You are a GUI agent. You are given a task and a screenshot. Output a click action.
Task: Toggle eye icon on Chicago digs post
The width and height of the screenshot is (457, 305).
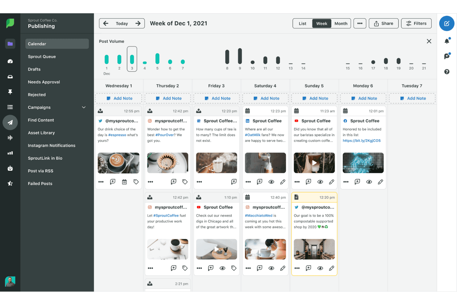click(x=222, y=268)
